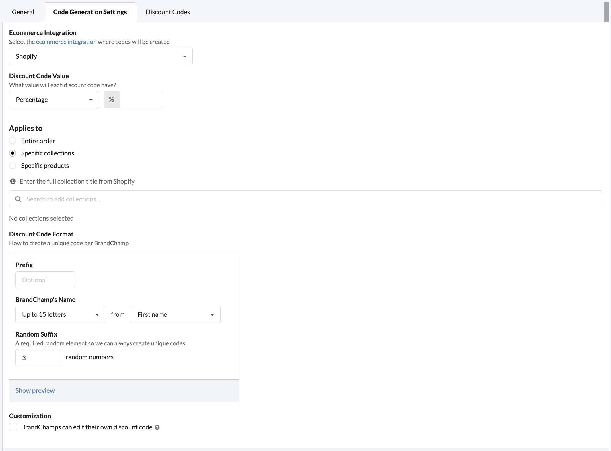Follow the ecommerce integration link
This screenshot has width=611, height=451.
point(66,42)
